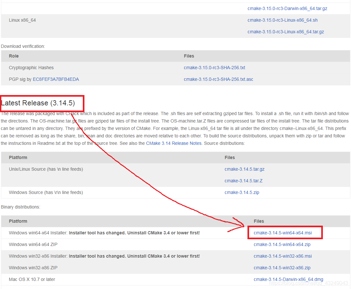Download cmake-3.14.5.zip Windows source

coord(242,192)
